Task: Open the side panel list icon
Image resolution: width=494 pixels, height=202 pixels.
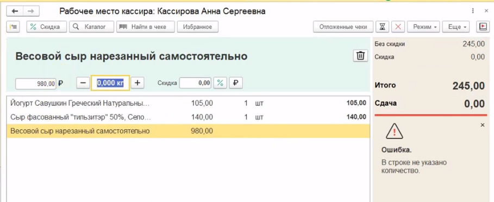Action: tap(13, 27)
